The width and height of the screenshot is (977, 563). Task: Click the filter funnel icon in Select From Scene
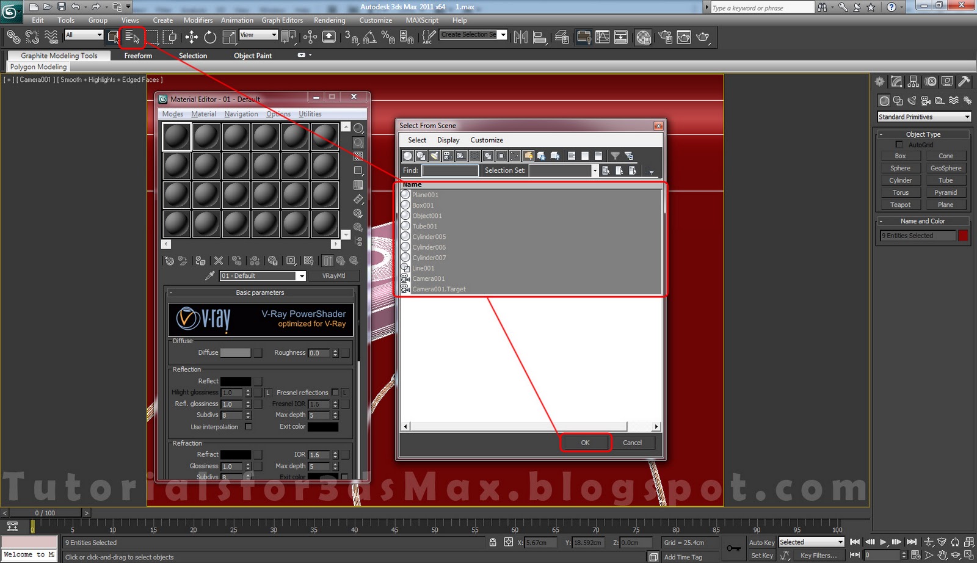pos(615,156)
